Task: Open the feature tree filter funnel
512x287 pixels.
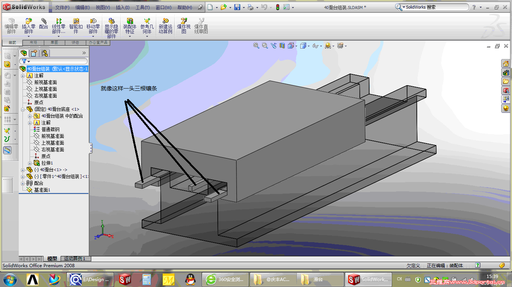Action: (24, 61)
